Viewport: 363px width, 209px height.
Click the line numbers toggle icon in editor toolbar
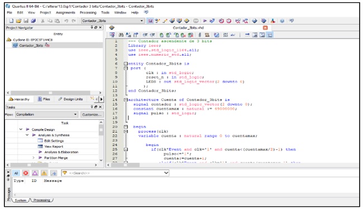(x=226, y=35)
